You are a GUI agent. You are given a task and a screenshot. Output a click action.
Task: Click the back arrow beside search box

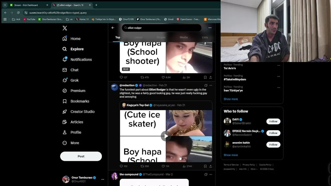pyautogui.click(x=113, y=28)
